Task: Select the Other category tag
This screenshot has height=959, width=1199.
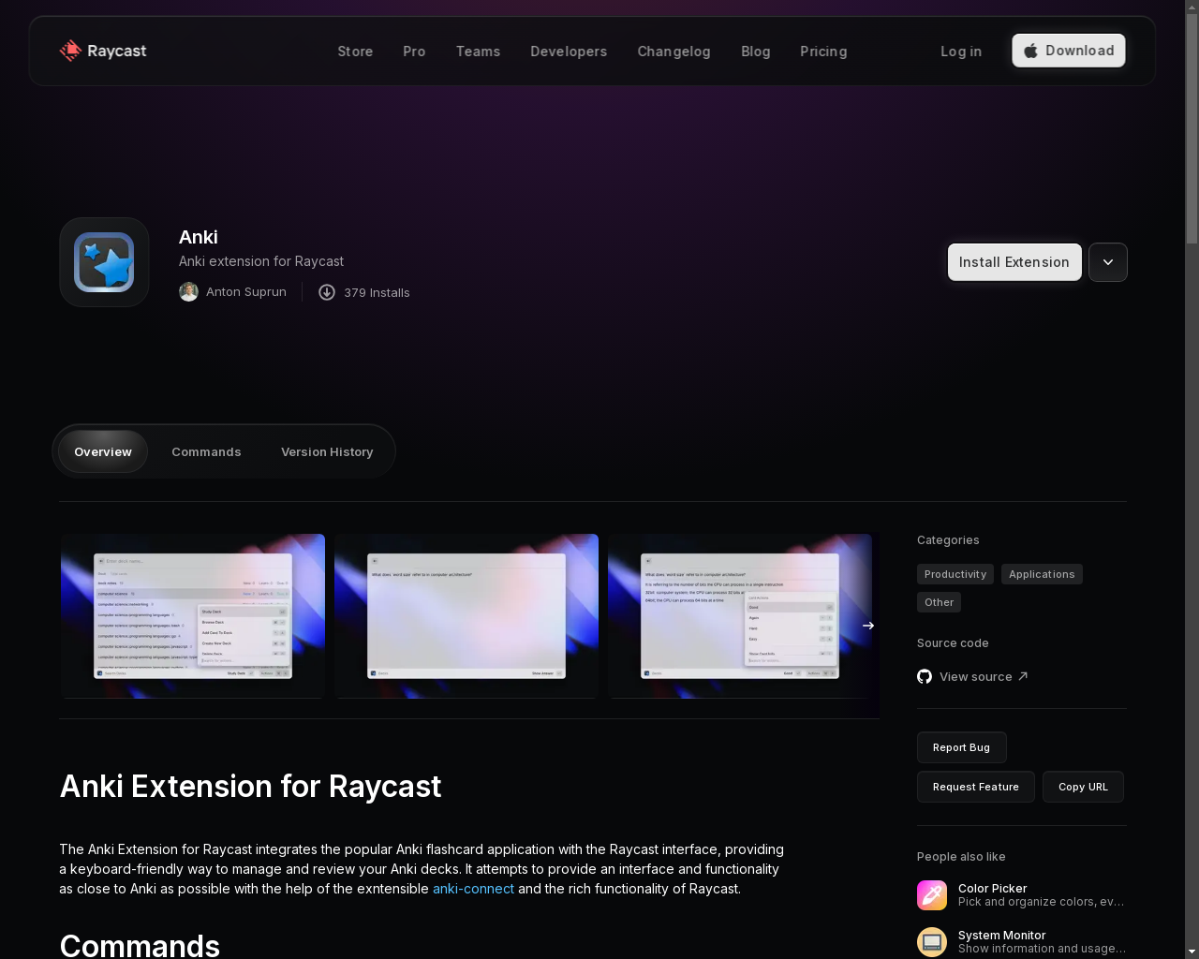Action: [x=939, y=602]
